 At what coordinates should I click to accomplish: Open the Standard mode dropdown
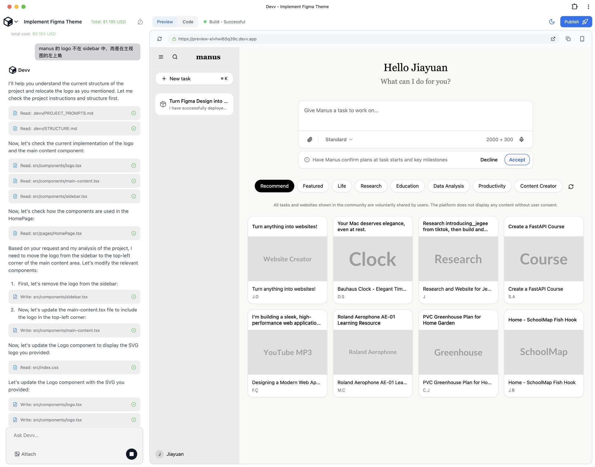[339, 139]
